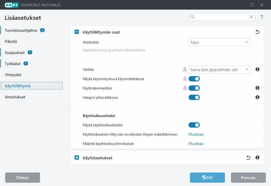This screenshot has height=186, width=271.
Task: Toggle Näytä käynnistyskuva käynnistettäessä switch
Action: pos(194,79)
